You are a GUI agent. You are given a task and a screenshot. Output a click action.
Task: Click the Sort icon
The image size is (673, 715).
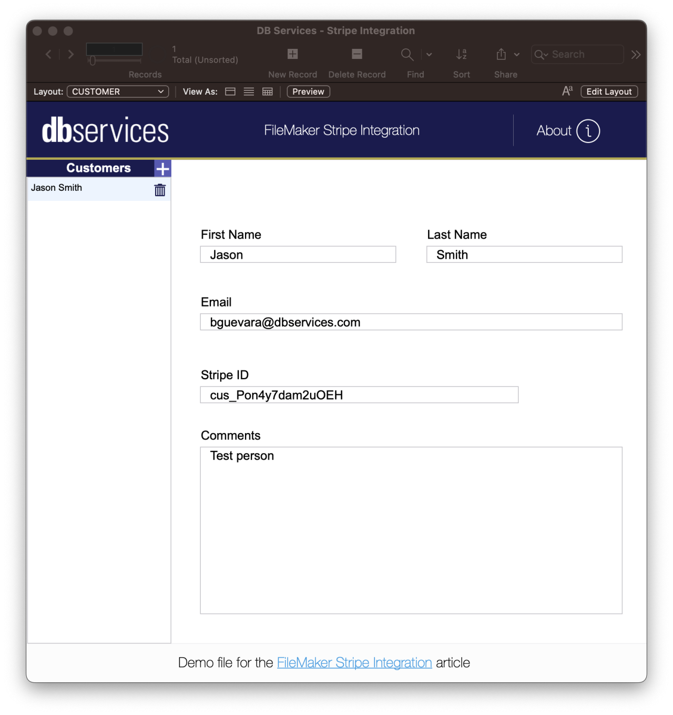point(462,54)
